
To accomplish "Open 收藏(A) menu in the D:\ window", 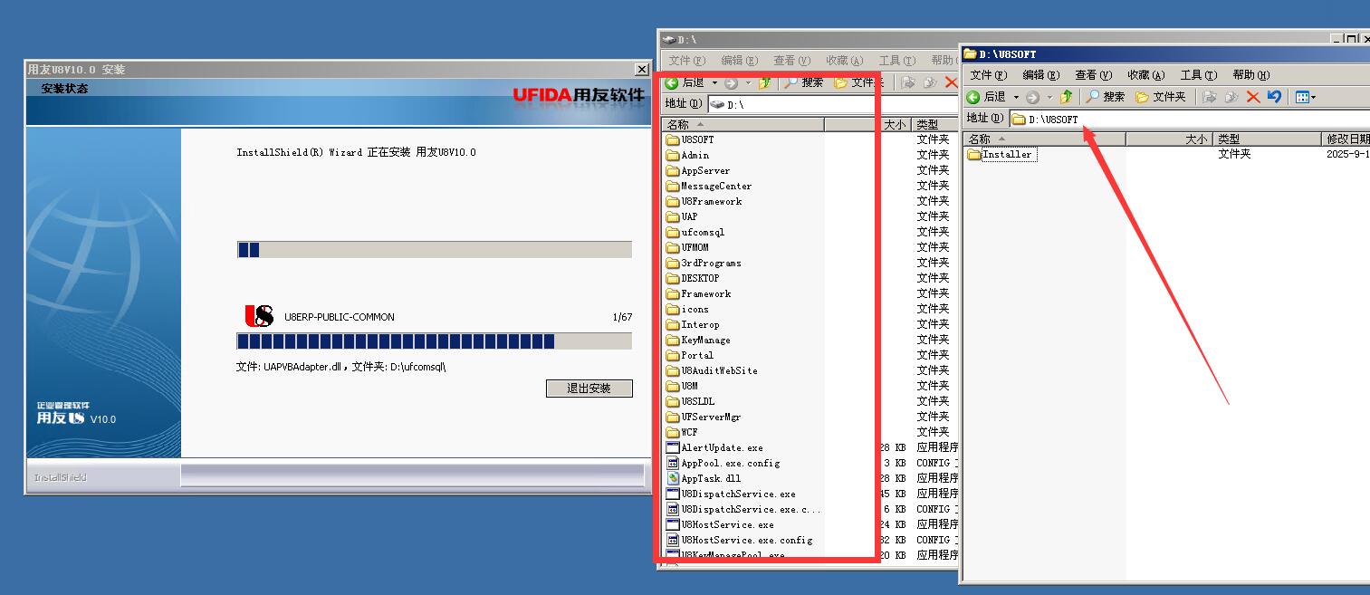I will point(844,61).
